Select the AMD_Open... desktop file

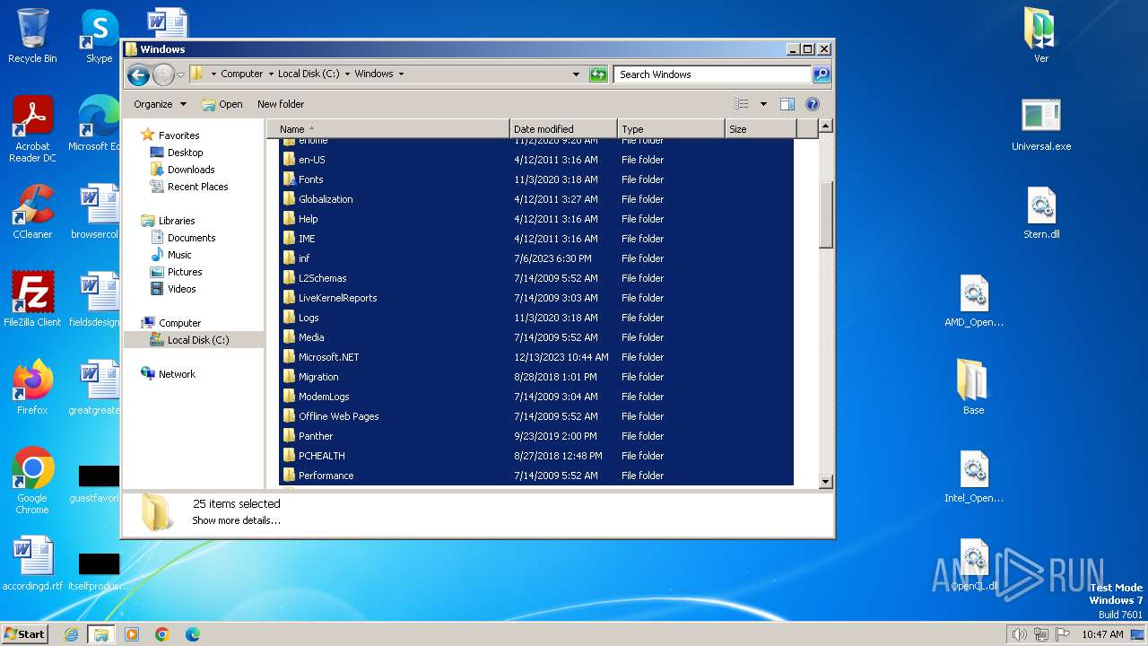click(974, 301)
